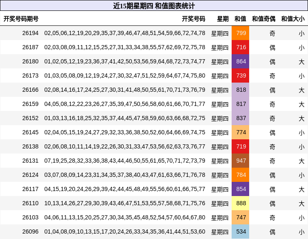Image resolution: width=308 pixels, height=239 pixels.
Task: Select issue number 26145
Action: [x=30, y=132]
